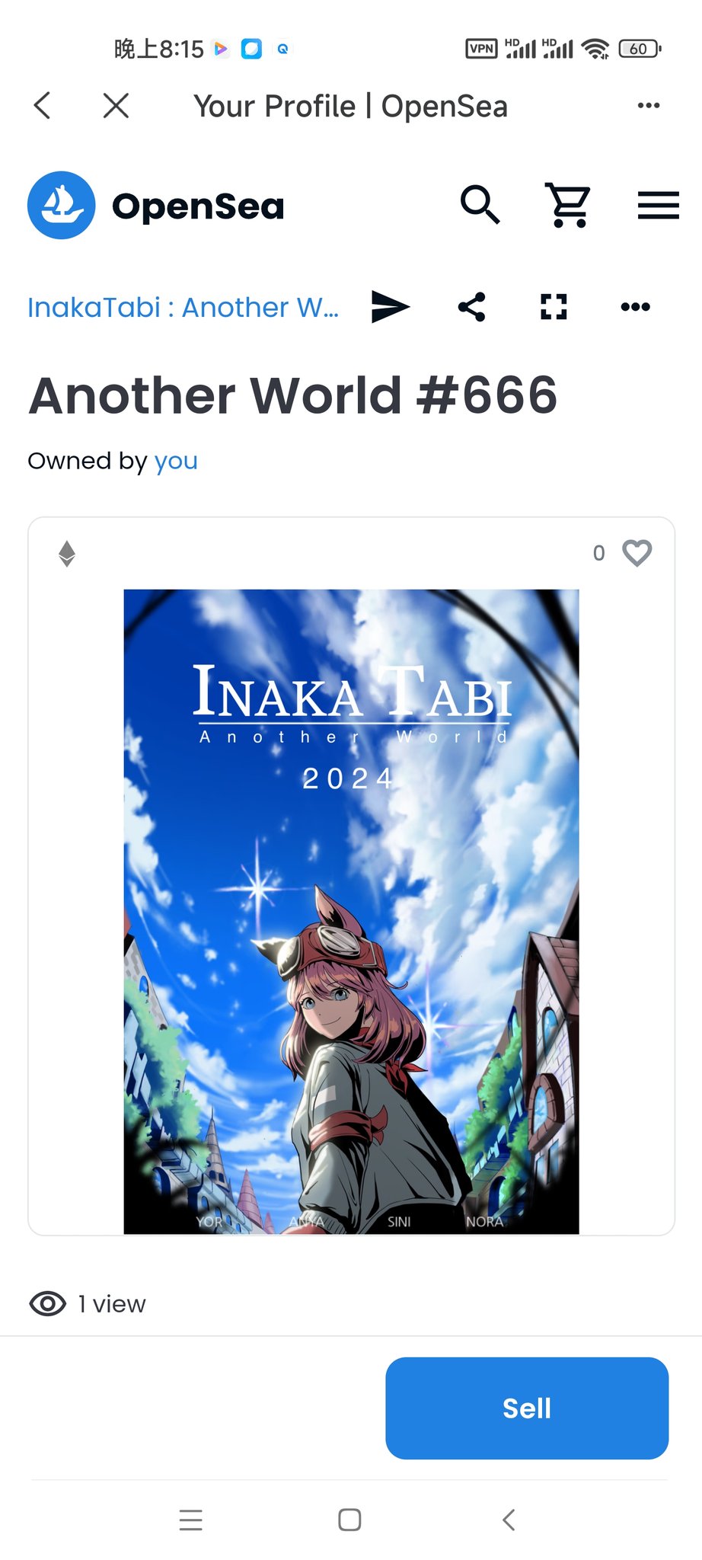Close the in-app browser page
Screen dimensions: 702x1560
tap(116, 105)
